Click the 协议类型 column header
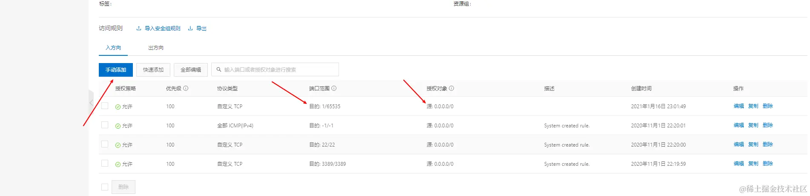Viewport: 810px width, 196px height. 227,89
